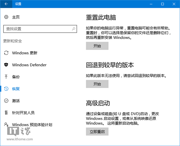This screenshot has width=180, height=146.
Task: Click the home gear icon
Action: click(6, 17)
